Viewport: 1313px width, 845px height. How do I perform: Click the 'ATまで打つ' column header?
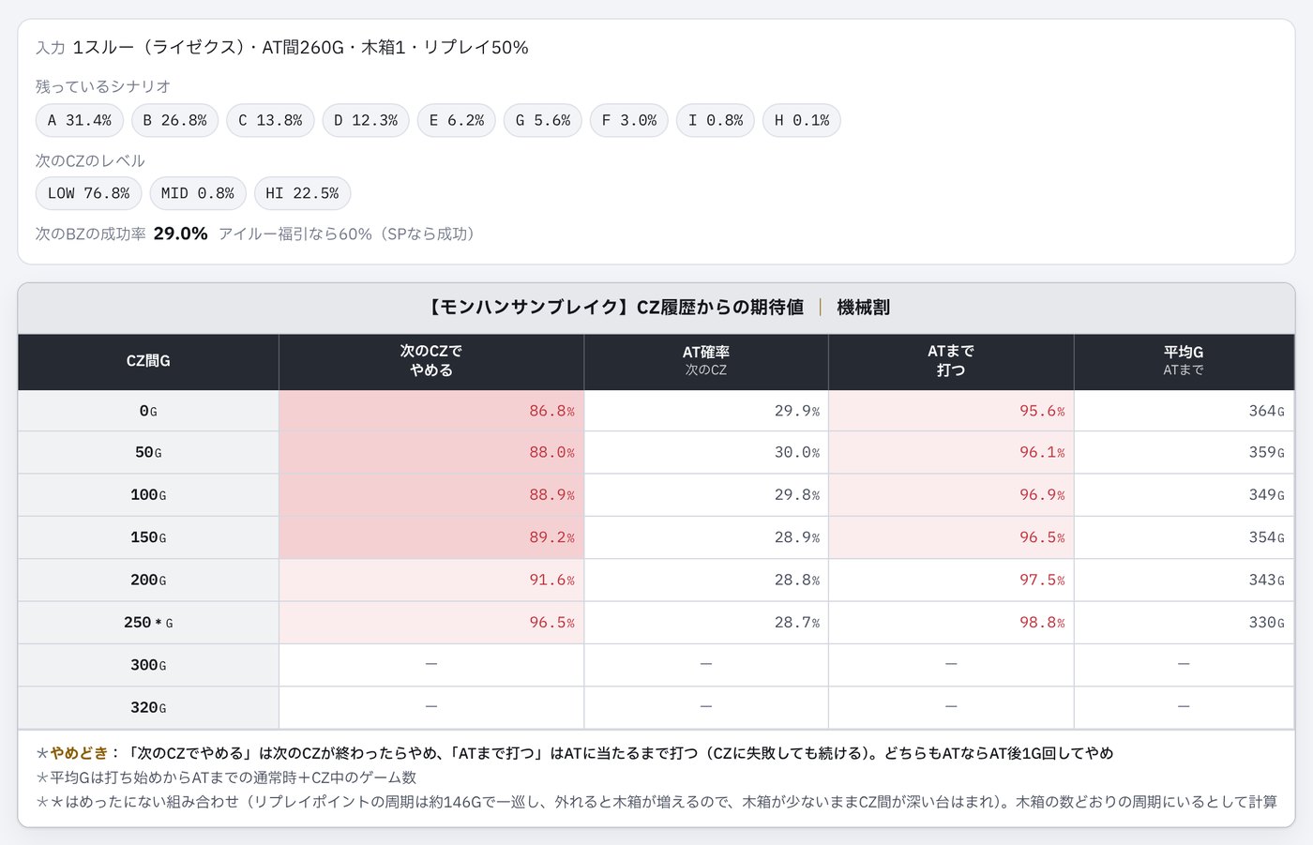(x=951, y=361)
